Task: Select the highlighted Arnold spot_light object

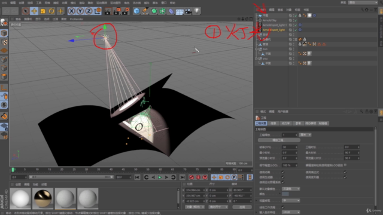Action: 273,30
